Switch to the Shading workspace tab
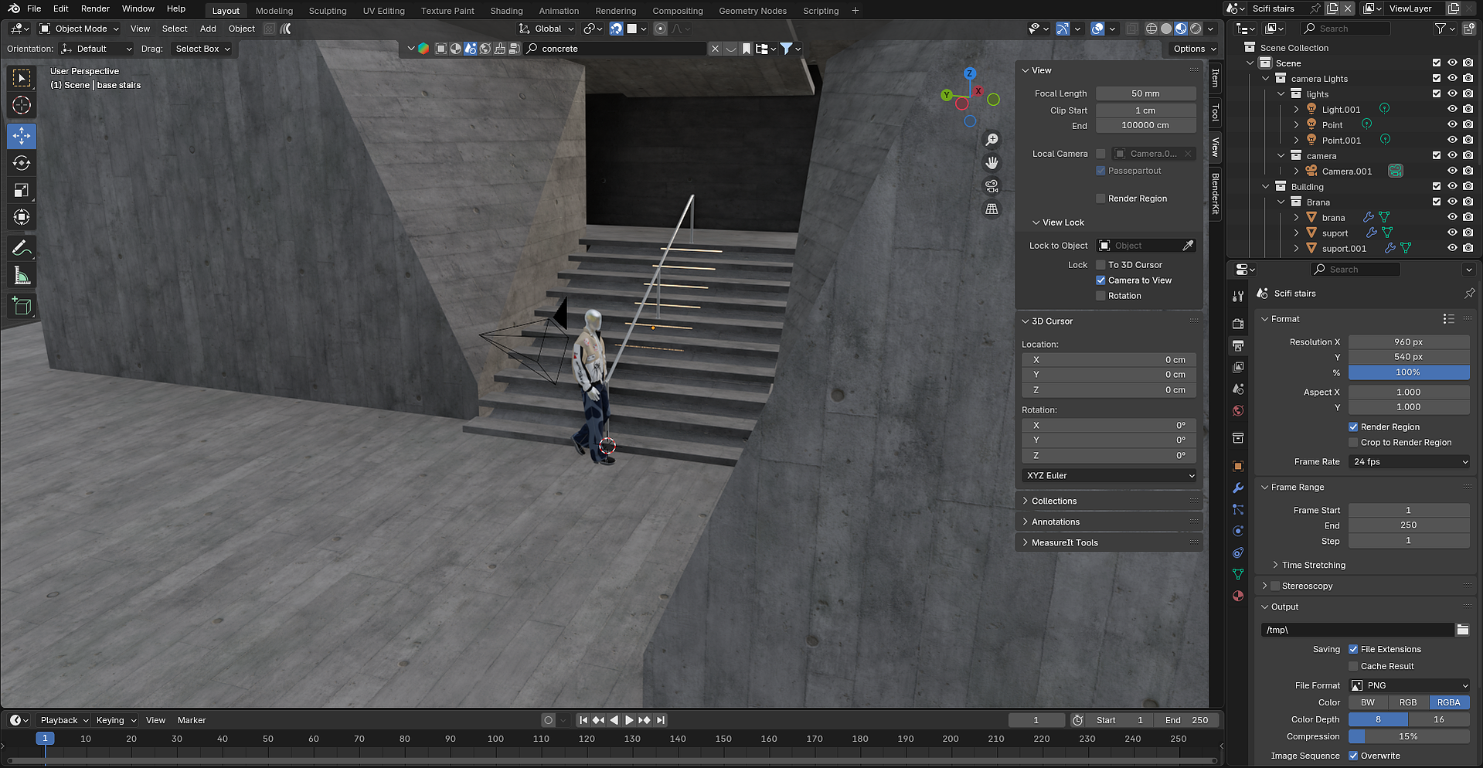Viewport: 1483px width, 768px height. pos(506,11)
